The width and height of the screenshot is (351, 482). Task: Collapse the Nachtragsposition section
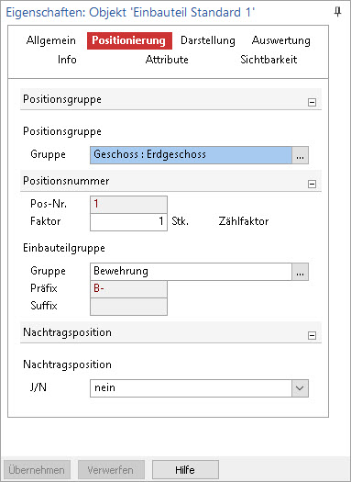[x=312, y=335]
